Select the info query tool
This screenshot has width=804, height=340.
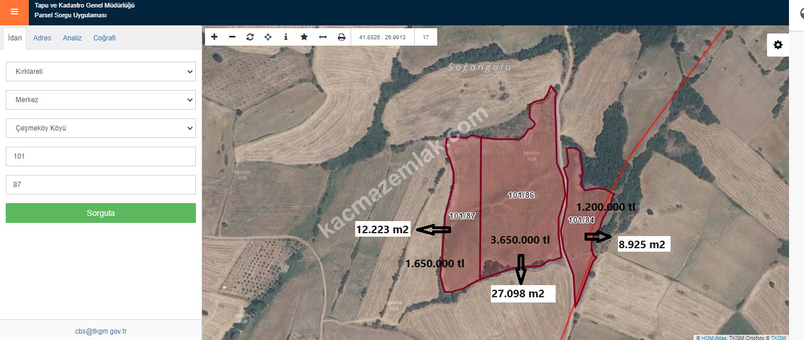click(x=286, y=37)
